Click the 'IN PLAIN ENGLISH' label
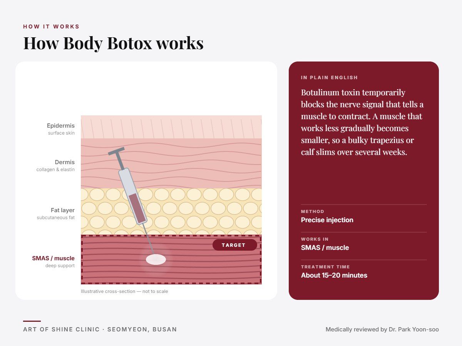Screen dimensions: 462x346 [x=329, y=78]
